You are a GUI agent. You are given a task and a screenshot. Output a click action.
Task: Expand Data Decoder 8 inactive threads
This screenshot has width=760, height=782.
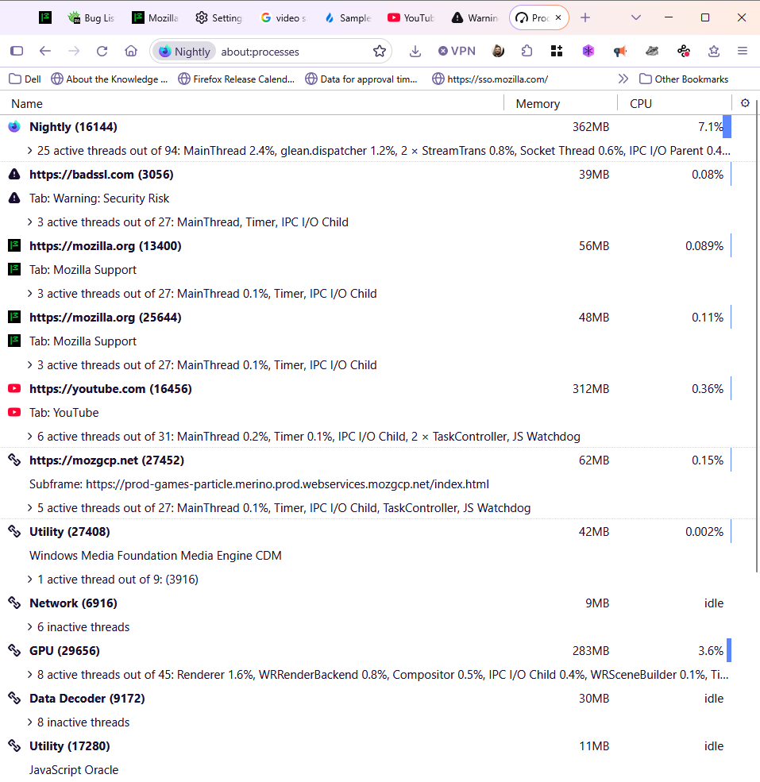coord(30,722)
